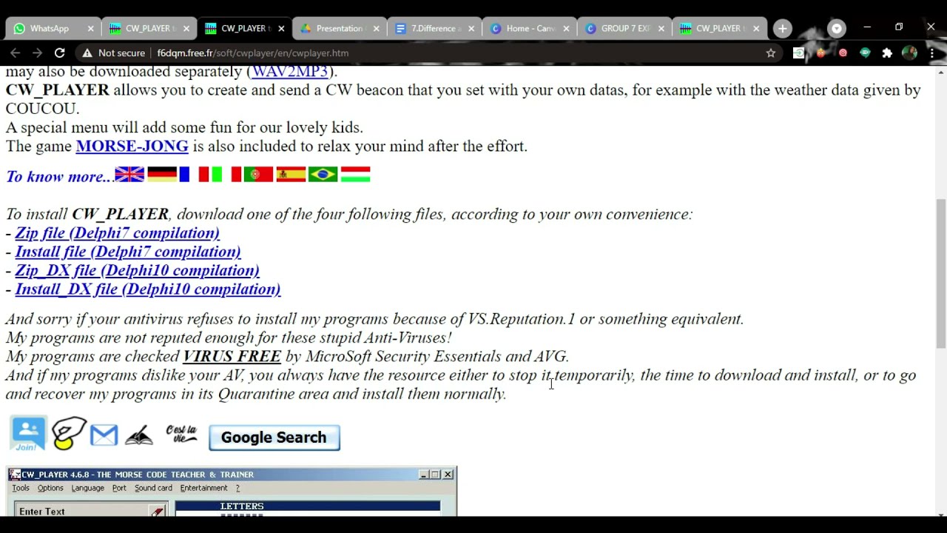This screenshot has width=947, height=533.
Task: Download the Zip_DX file (Delphi10 compilation)
Action: (137, 270)
